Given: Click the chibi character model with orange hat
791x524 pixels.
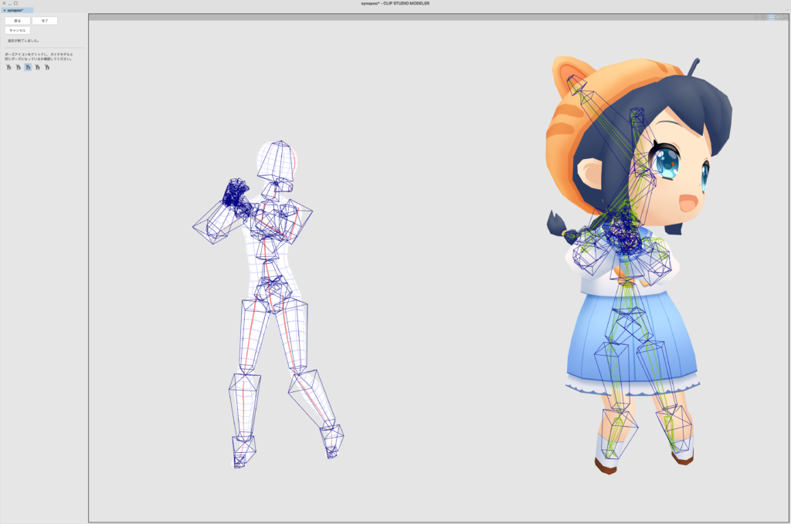Looking at the screenshot, I should pos(638,265).
